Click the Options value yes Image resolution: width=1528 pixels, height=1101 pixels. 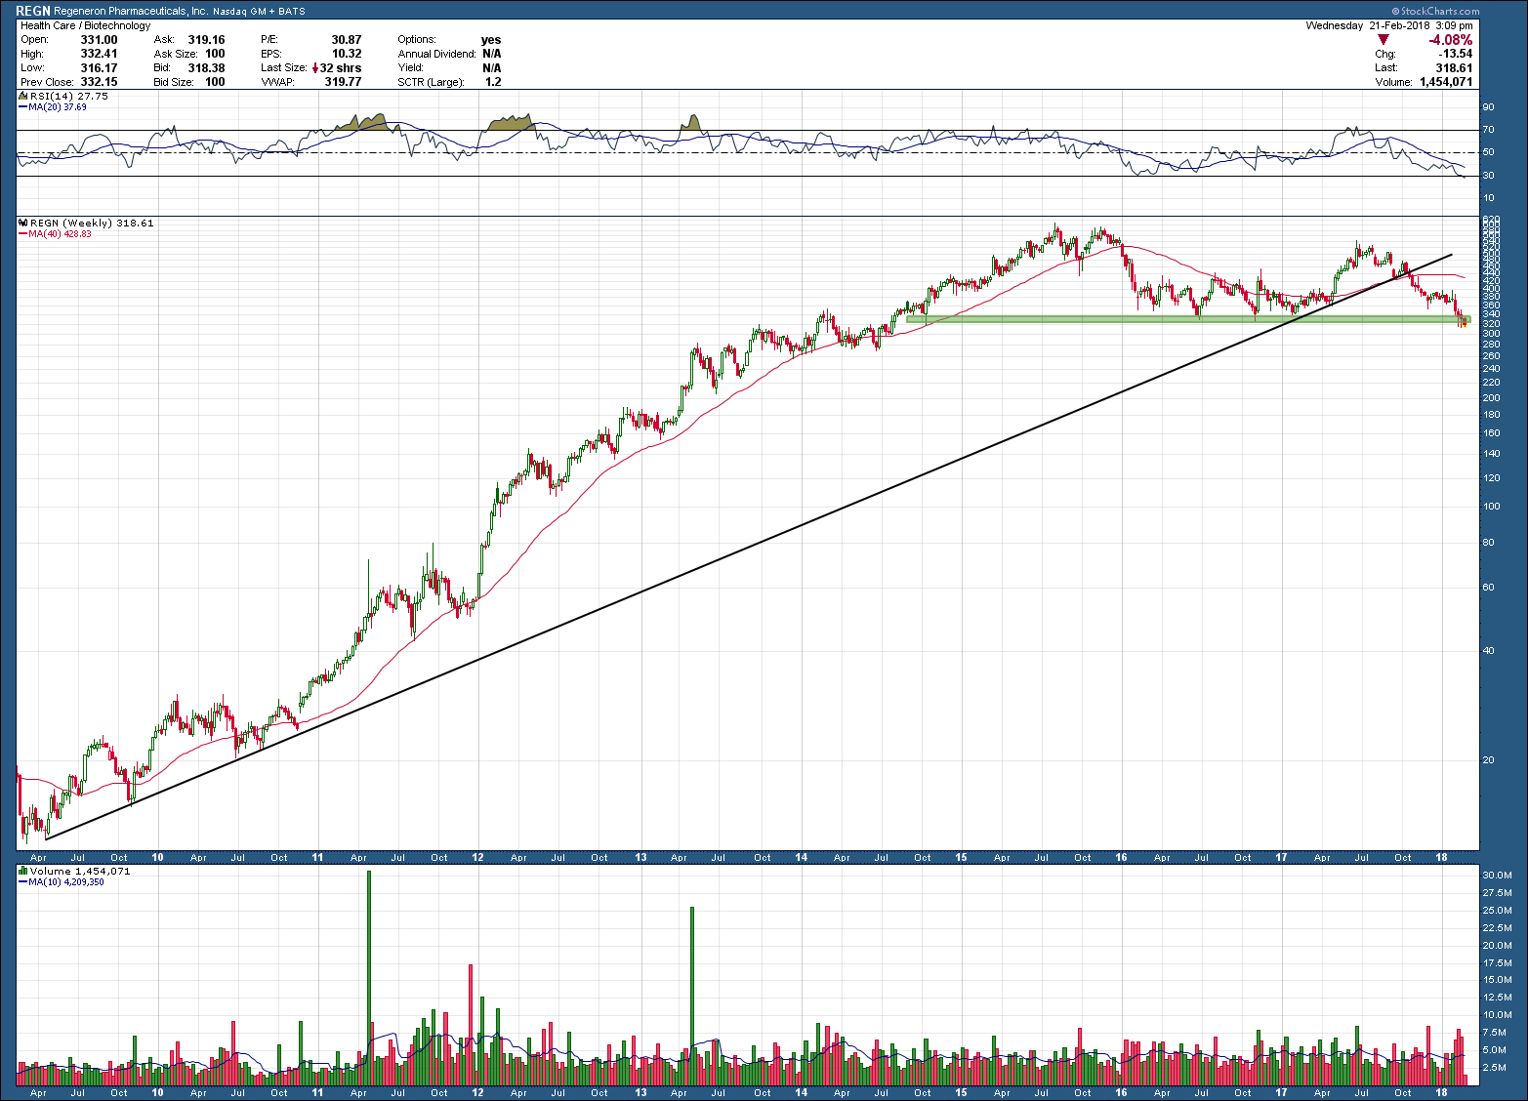point(491,40)
